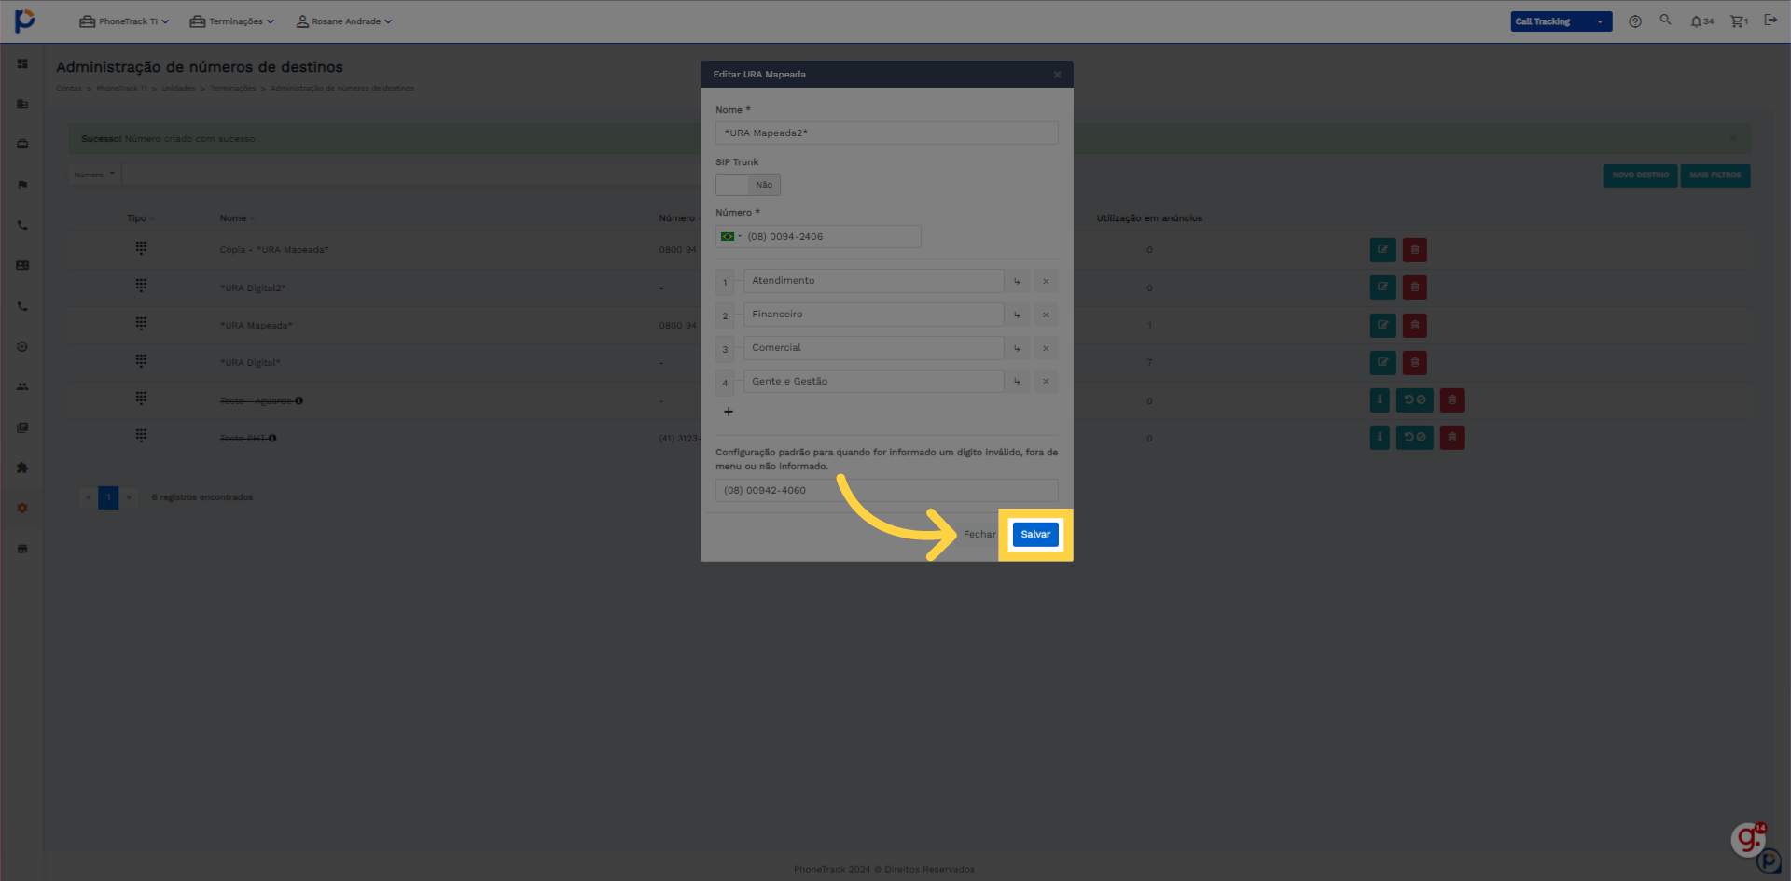
Task: Click the logout icon in header
Action: point(1770,20)
